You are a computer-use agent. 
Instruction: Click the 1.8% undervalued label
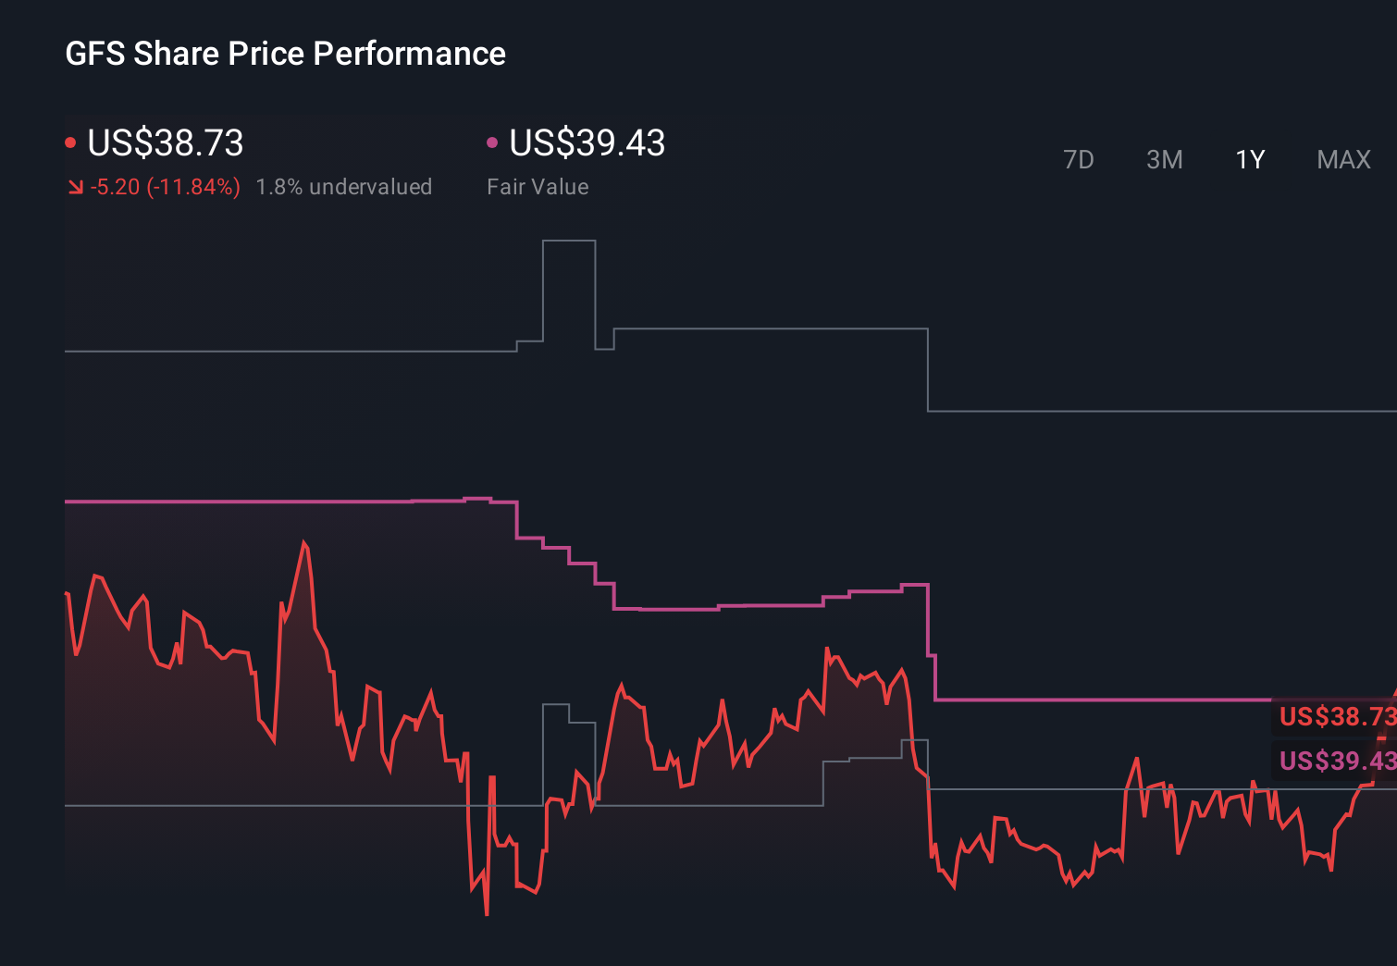(343, 187)
